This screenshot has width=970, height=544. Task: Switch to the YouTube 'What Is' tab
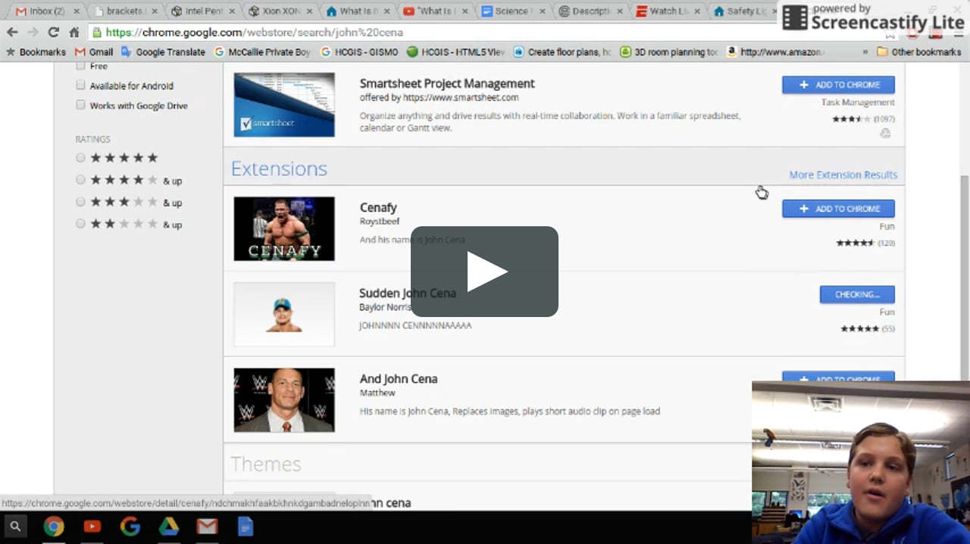click(x=434, y=11)
